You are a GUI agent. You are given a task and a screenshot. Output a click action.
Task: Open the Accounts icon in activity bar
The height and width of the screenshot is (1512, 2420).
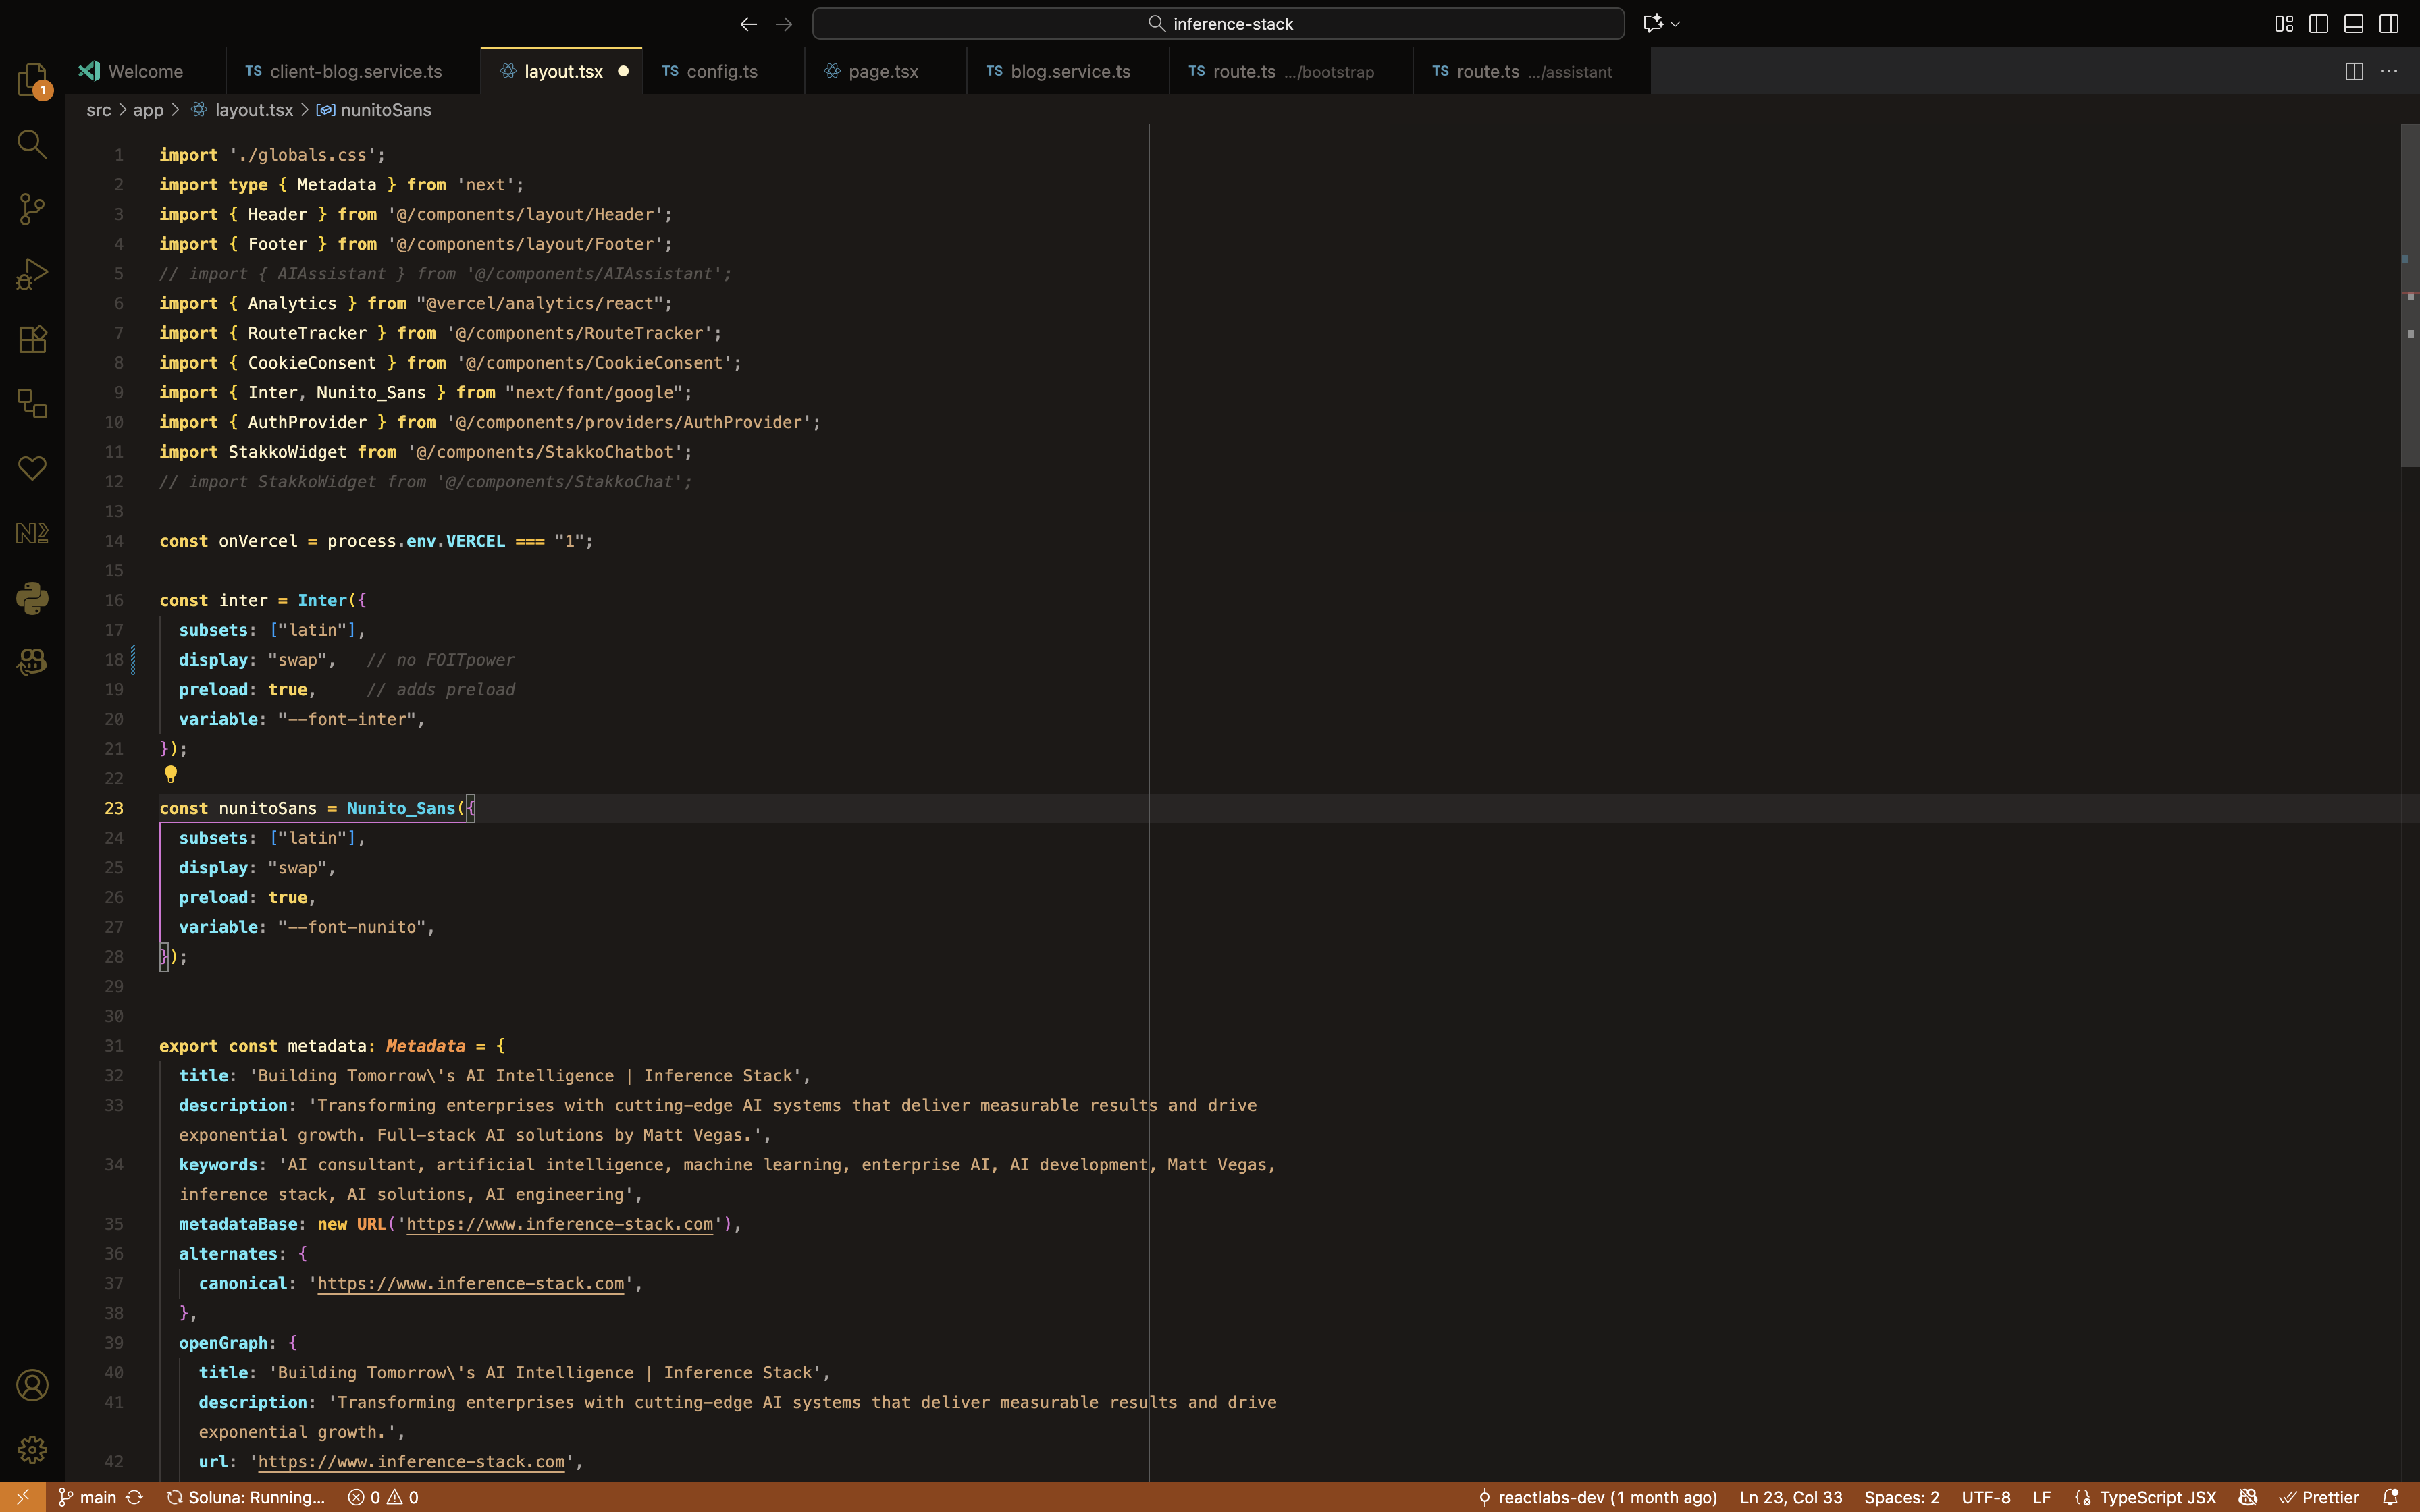click(32, 1385)
